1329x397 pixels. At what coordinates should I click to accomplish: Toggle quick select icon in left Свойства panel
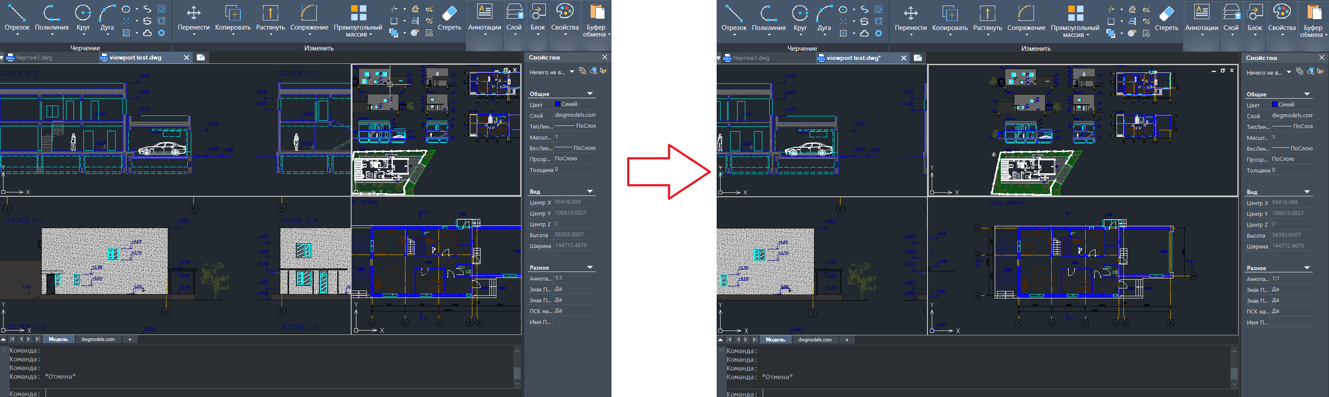click(604, 71)
